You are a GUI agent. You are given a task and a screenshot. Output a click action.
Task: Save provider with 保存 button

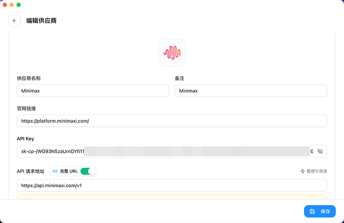(x=320, y=212)
